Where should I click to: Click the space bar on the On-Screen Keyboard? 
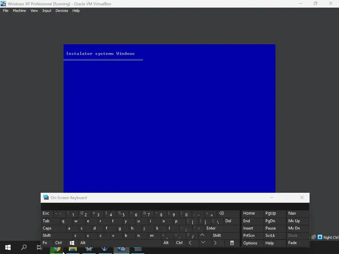coord(126,243)
